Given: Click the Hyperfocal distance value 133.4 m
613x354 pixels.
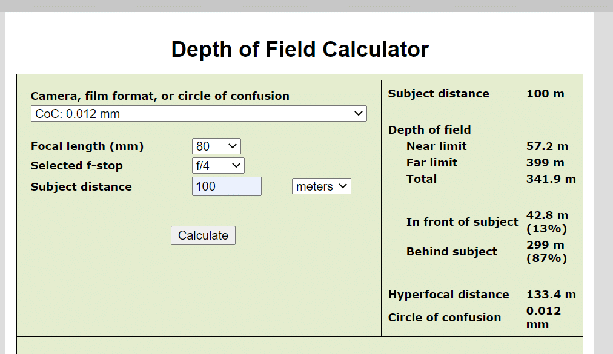Looking at the screenshot, I should coord(551,295).
